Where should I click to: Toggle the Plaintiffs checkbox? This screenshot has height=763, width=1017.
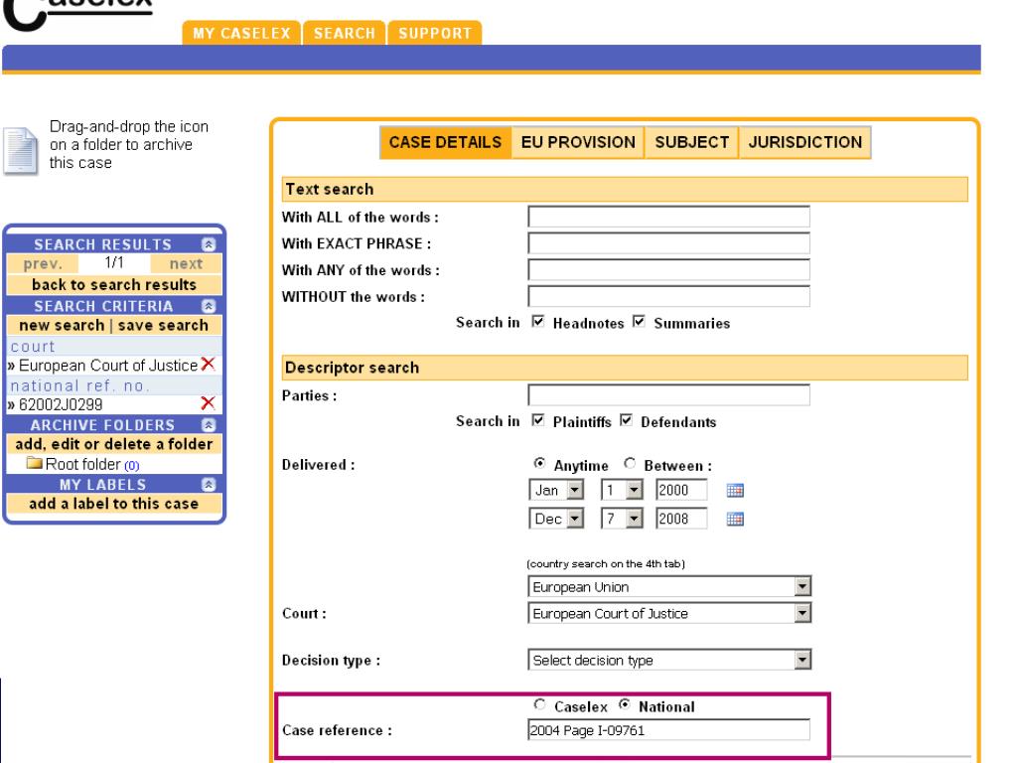pos(537,420)
